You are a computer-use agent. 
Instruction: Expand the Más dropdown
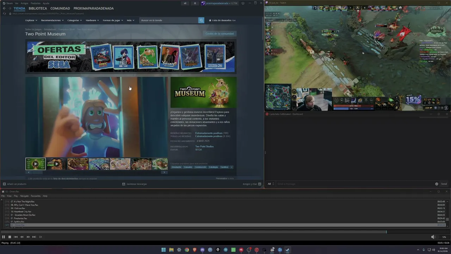(130, 20)
